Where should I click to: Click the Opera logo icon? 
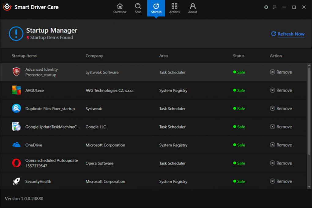pos(16,163)
